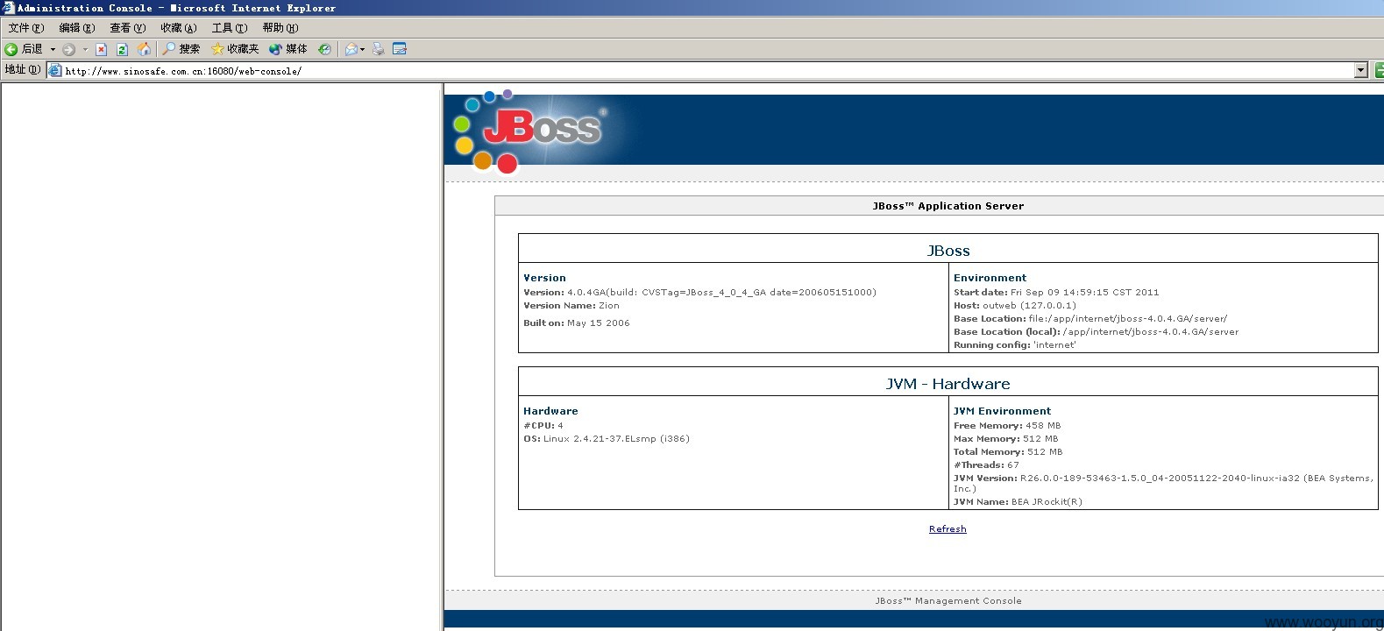Select the 'Version Name: Zion' text
Screen dimensions: 1384x631
coord(571,306)
